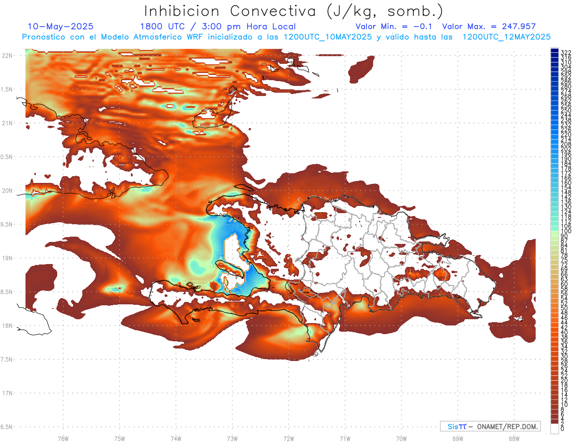577x445 pixels.
Task: Click the '22N' latitude label
Action: pos(7,55)
